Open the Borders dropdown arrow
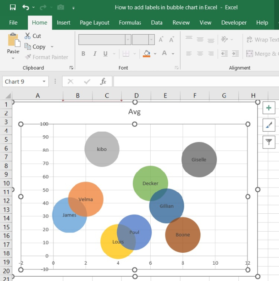 coord(135,54)
